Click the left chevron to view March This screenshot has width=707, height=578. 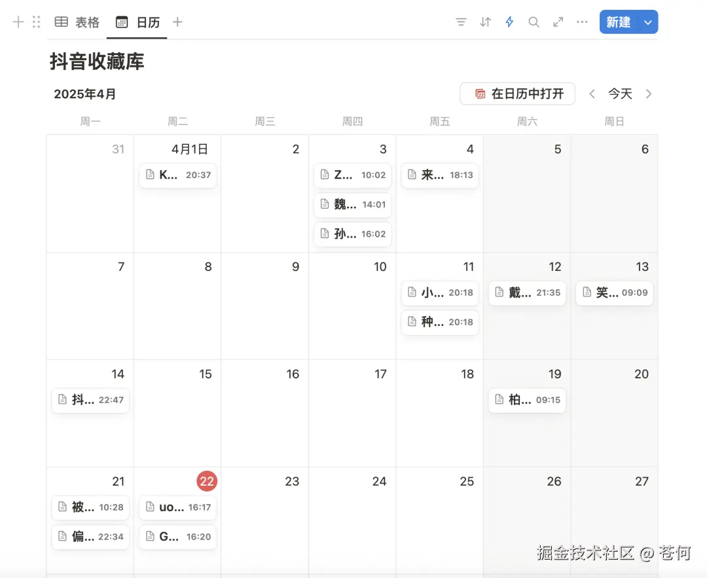point(592,94)
